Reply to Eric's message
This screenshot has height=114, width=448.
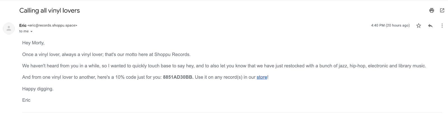click(430, 26)
